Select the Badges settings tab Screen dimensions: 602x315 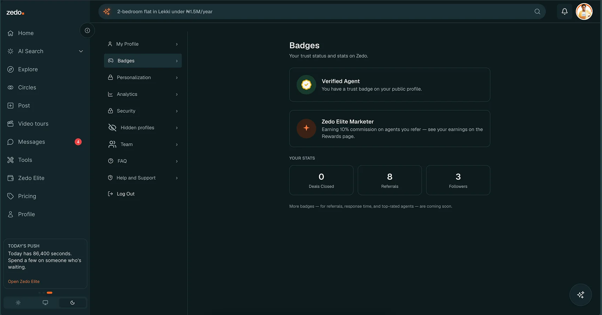click(143, 61)
